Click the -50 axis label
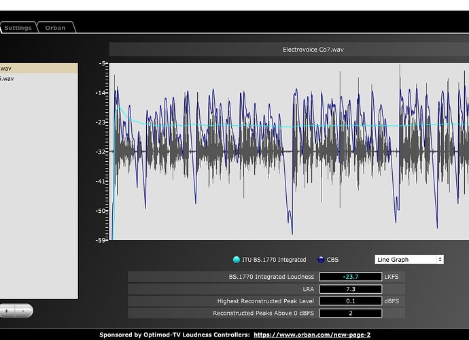 click(100, 211)
